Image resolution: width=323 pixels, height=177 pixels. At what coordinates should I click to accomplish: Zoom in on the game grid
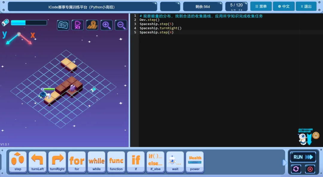click(x=106, y=25)
